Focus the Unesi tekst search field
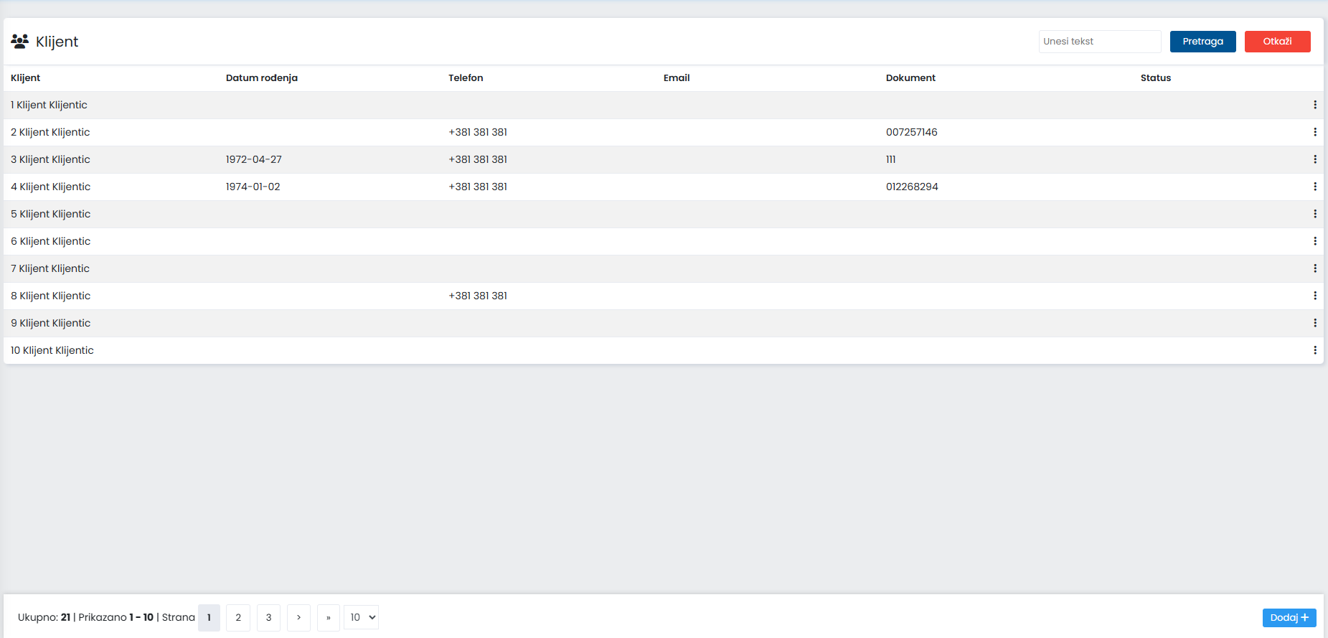This screenshot has height=638, width=1328. pyautogui.click(x=1100, y=42)
